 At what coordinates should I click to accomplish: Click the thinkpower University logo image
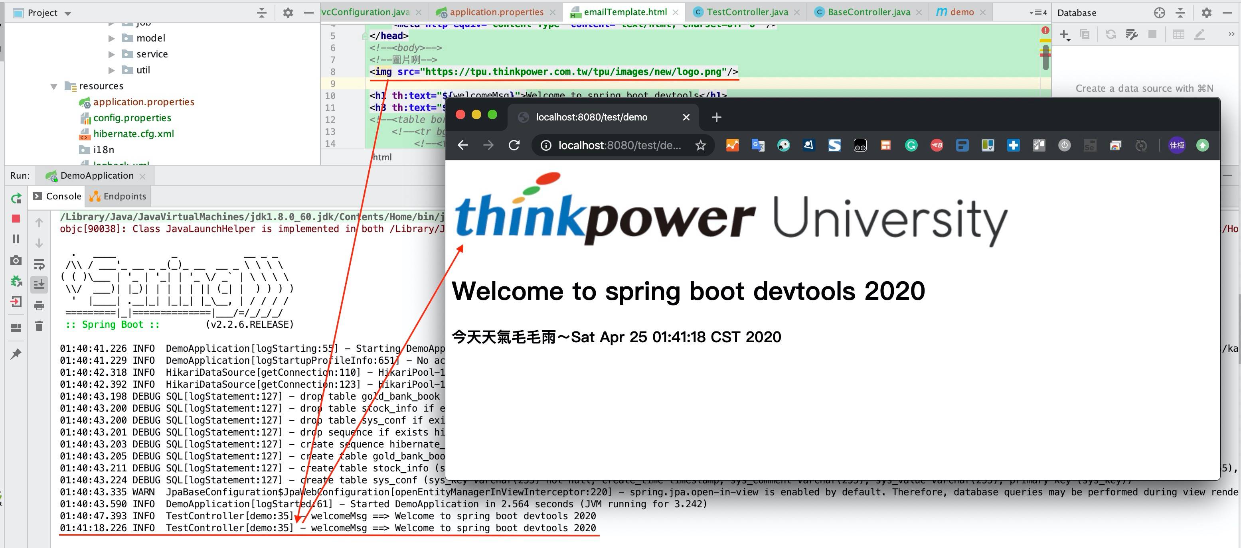click(731, 209)
